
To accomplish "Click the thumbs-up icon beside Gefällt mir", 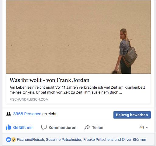I will tap(9, 127).
